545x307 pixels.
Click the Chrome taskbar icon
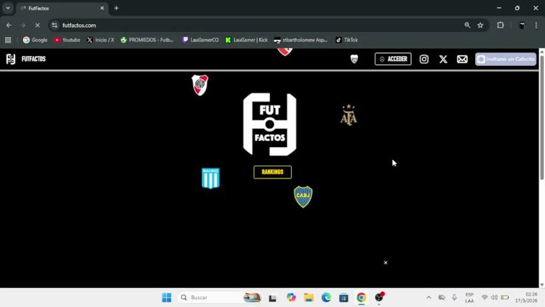click(361, 298)
